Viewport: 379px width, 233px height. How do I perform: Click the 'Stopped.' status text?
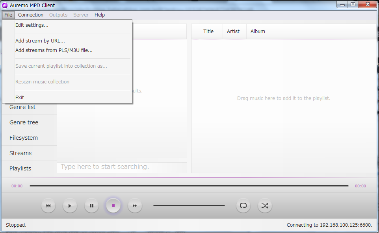coord(16,225)
